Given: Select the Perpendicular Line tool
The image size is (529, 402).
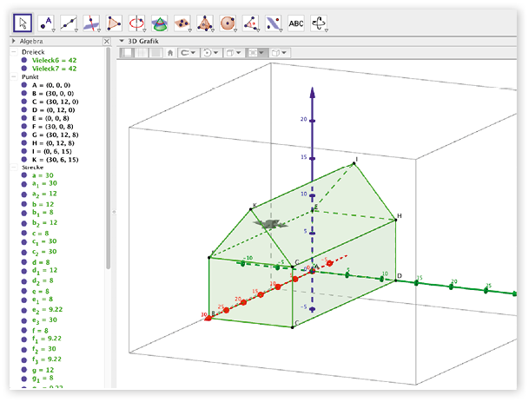Looking at the screenshot, I should click(x=91, y=23).
